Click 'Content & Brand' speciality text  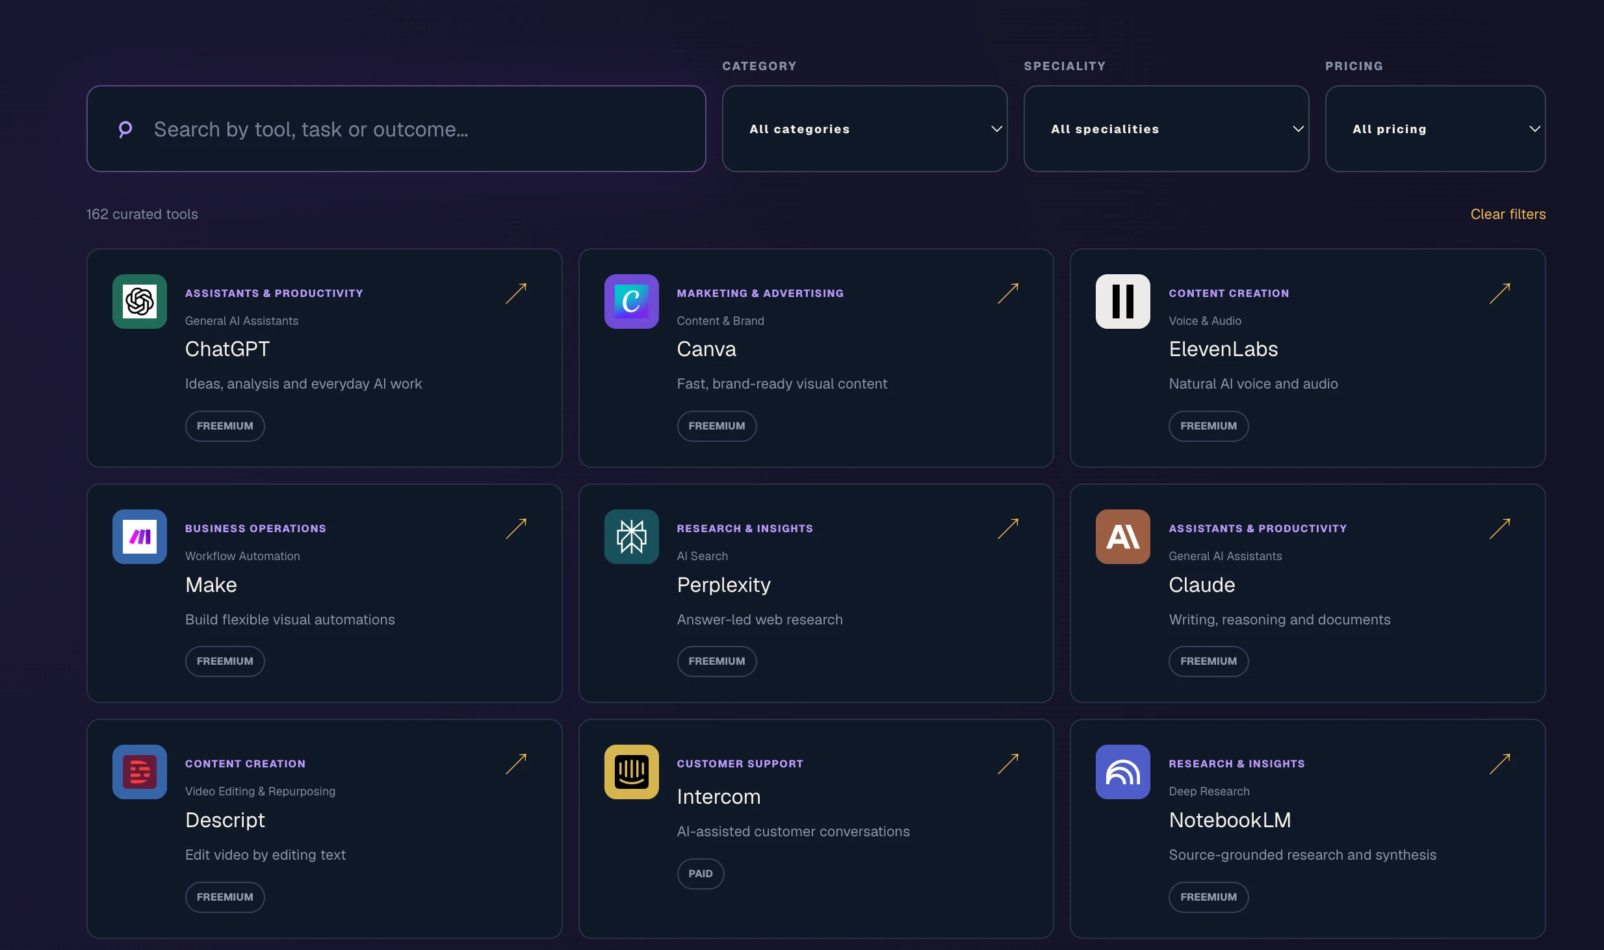[720, 321]
